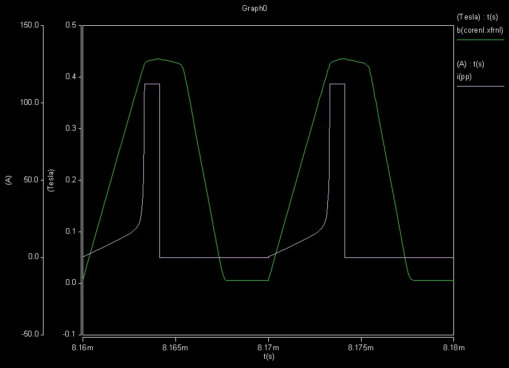The height and width of the screenshot is (368, 509).
Task: Click the -50.0 ampere axis tick label
Action: click(30, 334)
